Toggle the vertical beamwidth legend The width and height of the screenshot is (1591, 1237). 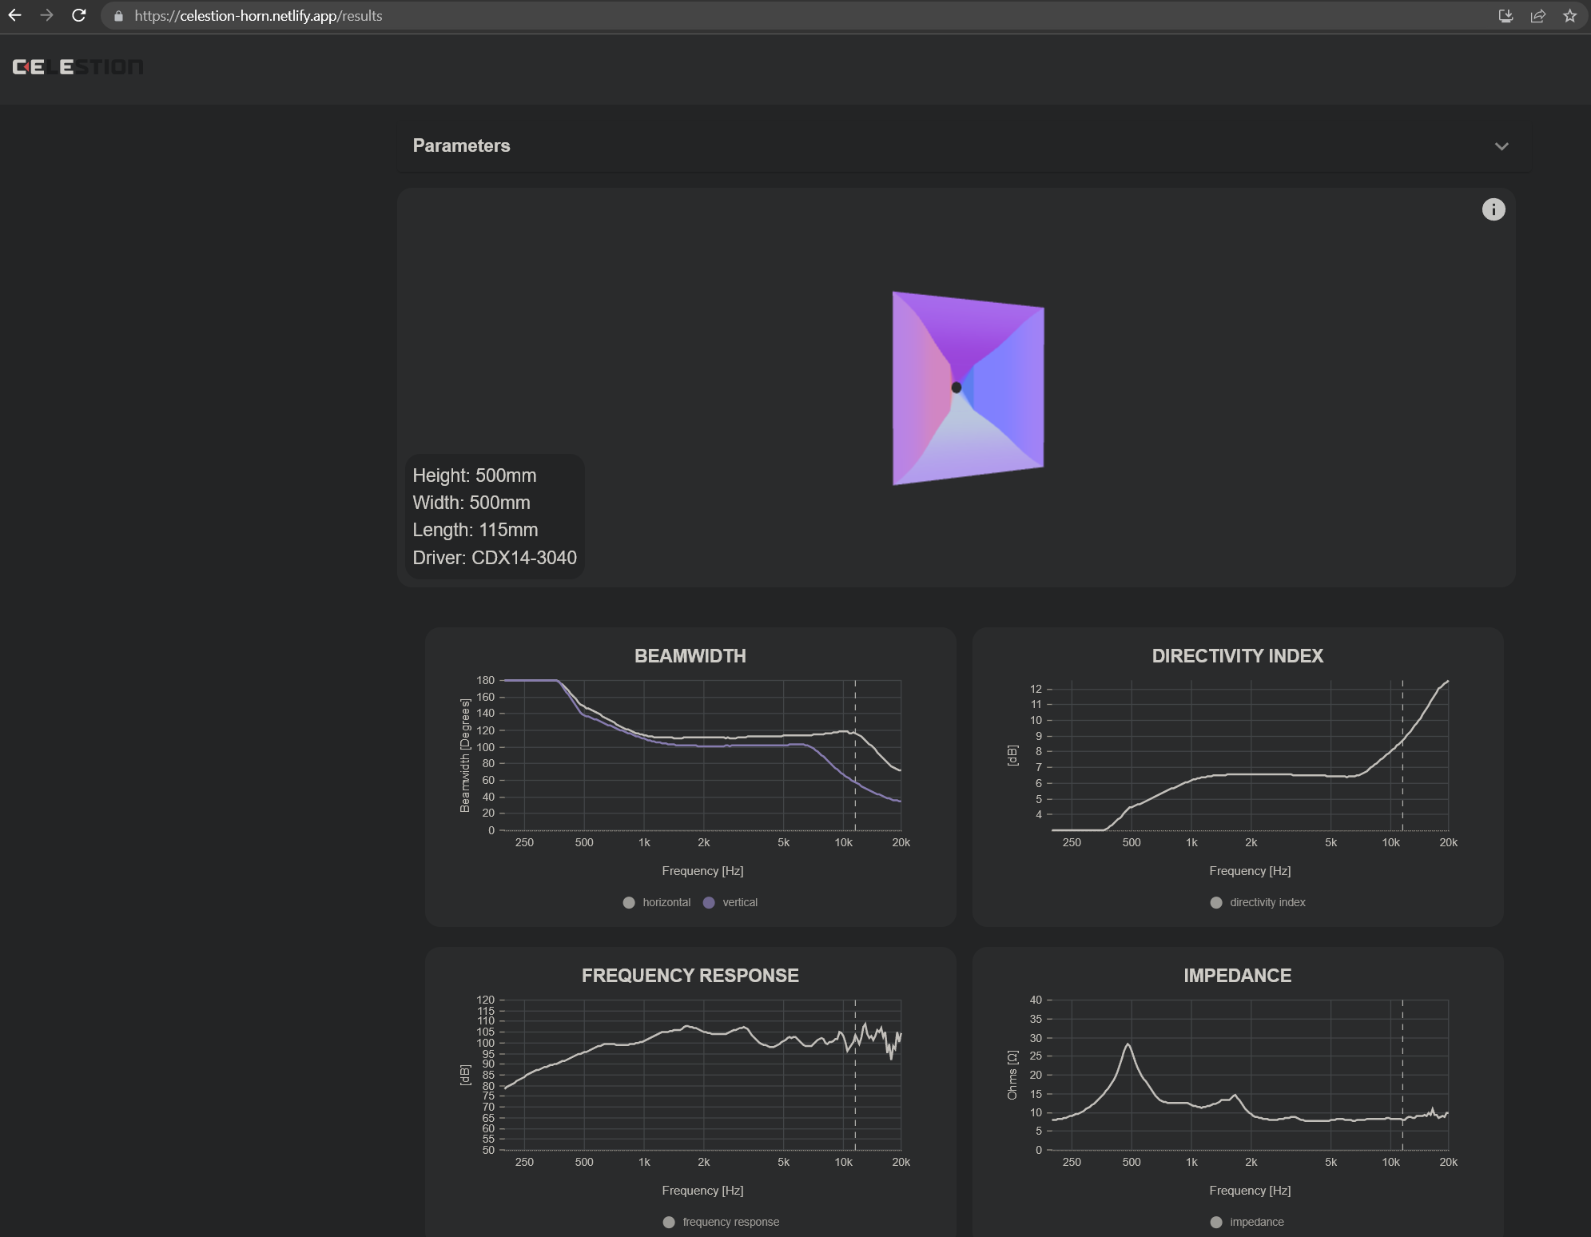point(730,902)
